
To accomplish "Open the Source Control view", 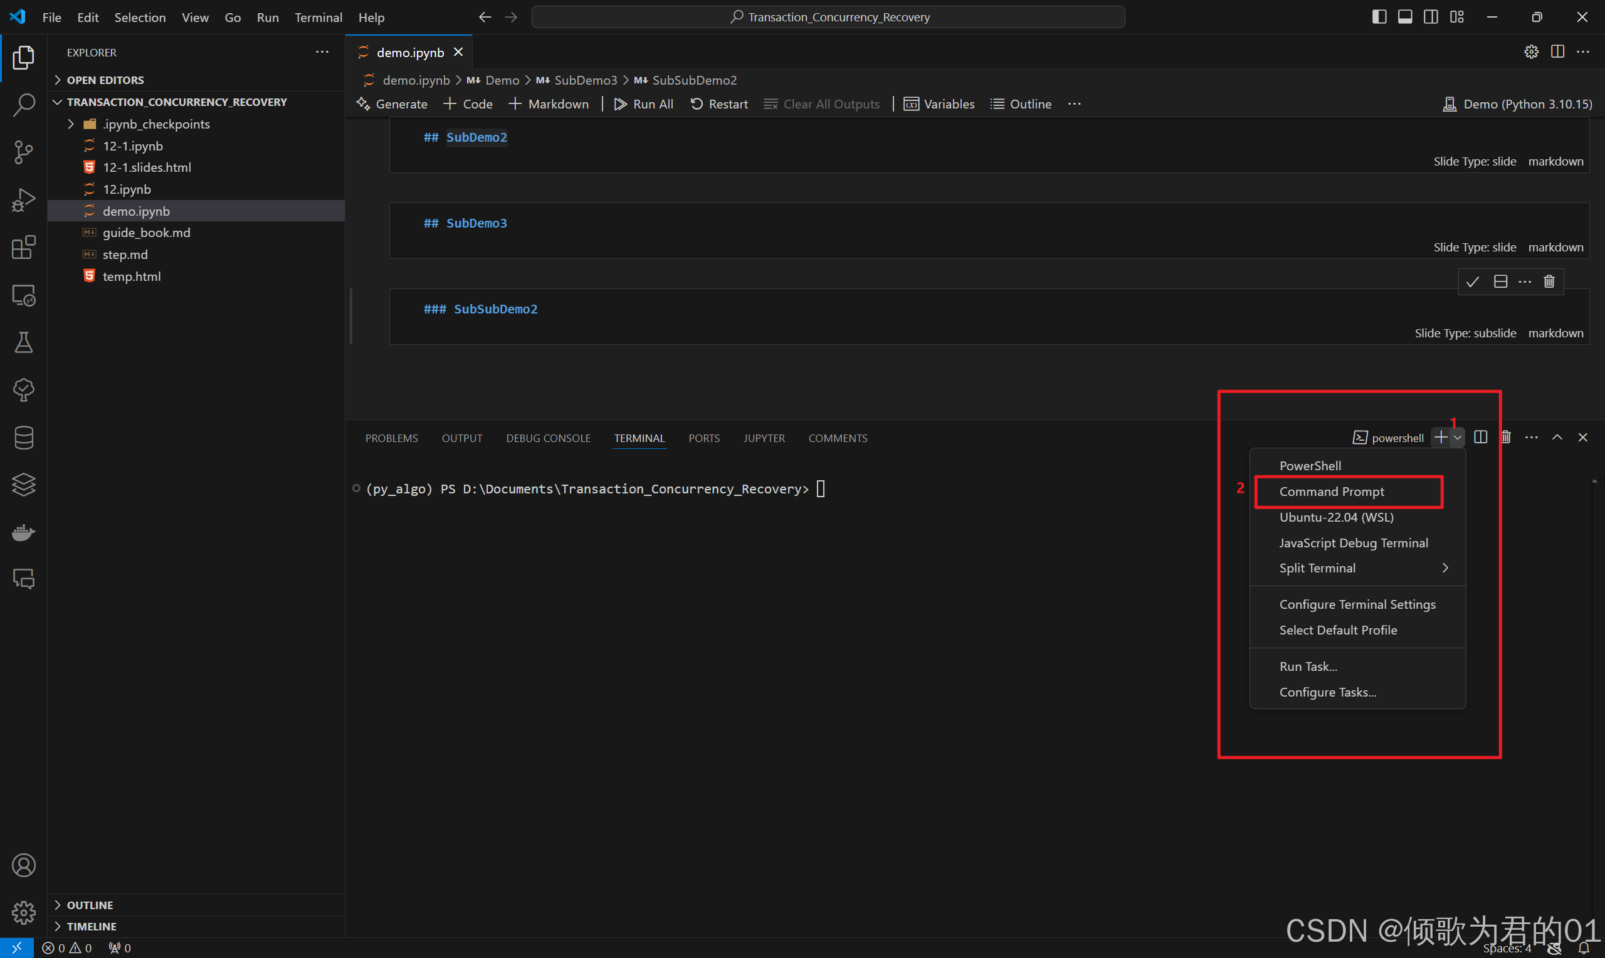I will tap(24, 152).
